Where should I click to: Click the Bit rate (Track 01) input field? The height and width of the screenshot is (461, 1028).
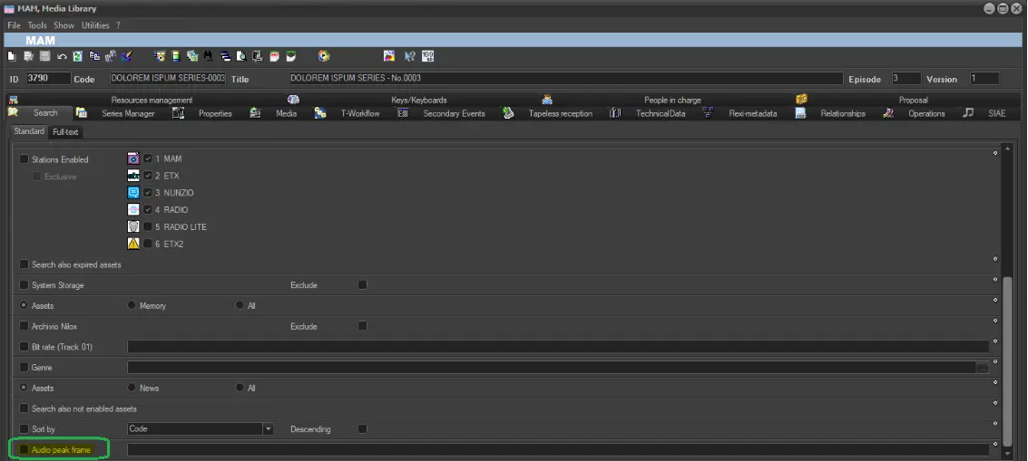coord(557,347)
